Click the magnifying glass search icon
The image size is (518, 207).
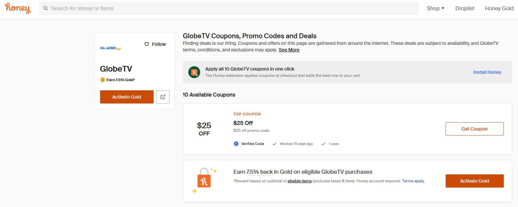46,8
